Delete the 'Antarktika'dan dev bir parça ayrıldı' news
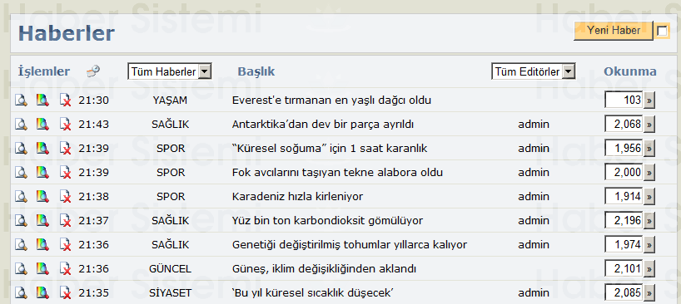The width and height of the screenshot is (681, 304). [65, 125]
